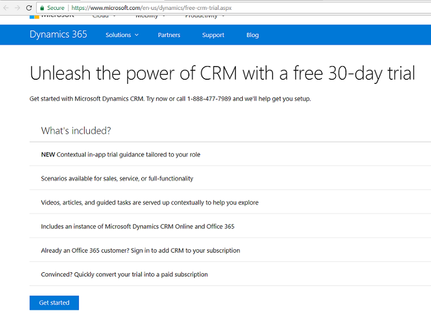This screenshot has height=314, width=431.
Task: Click the phone number 1-888-477-7989
Action: pos(209,99)
